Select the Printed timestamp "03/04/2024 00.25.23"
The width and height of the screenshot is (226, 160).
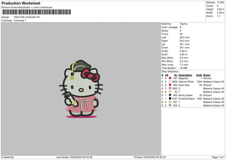(x=154, y=157)
